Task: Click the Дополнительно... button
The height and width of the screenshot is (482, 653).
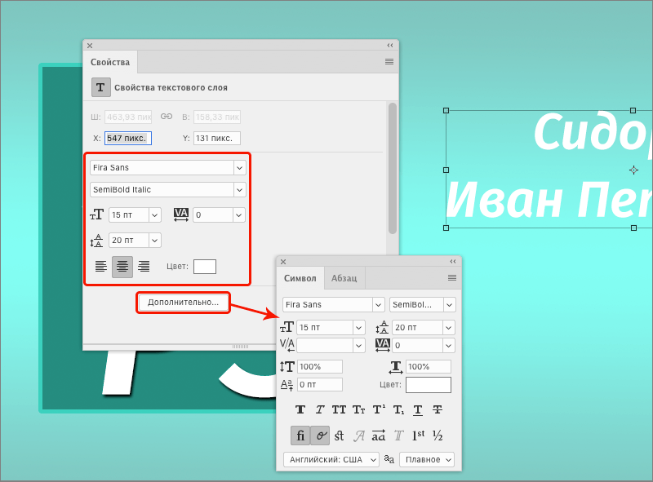Action: coord(183,303)
